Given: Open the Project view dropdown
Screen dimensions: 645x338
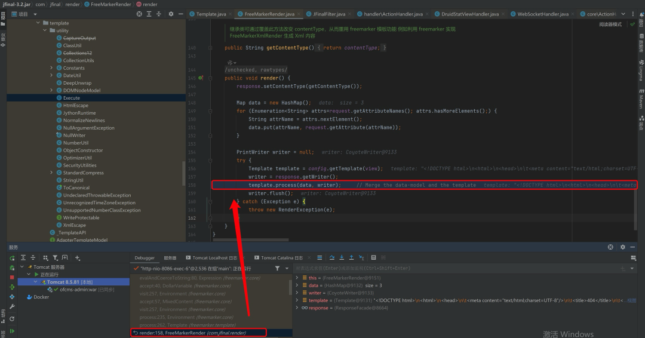Looking at the screenshot, I should [35, 14].
